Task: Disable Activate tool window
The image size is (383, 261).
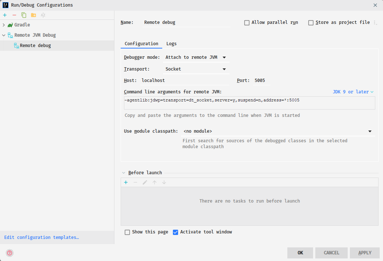Action: 175,232
